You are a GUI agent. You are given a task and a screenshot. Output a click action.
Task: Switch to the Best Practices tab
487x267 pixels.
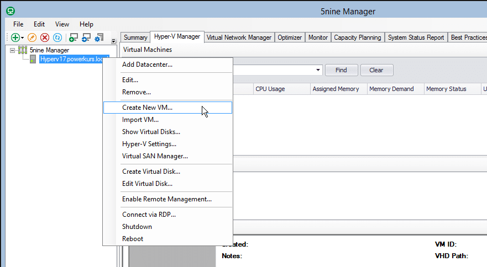click(x=468, y=38)
